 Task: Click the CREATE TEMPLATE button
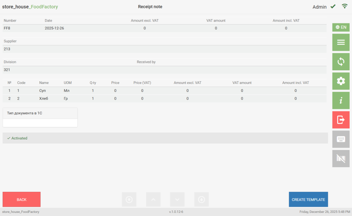tap(308, 200)
